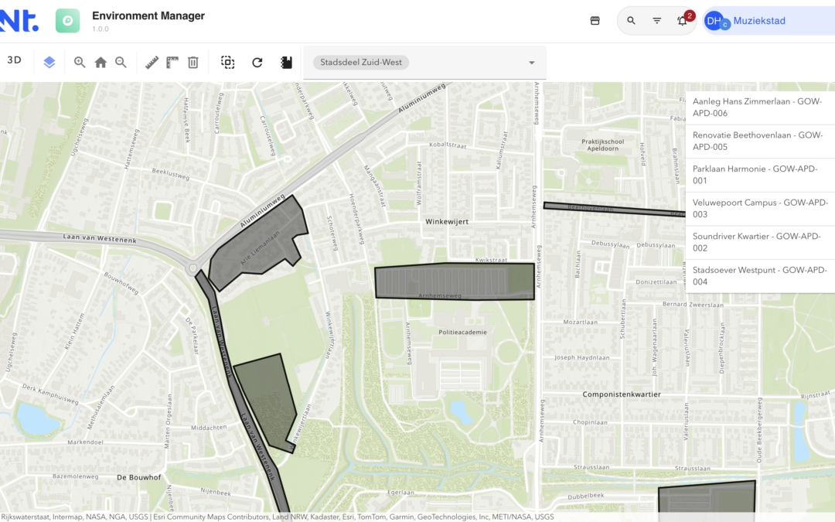Open the notebook icon in toolbar
This screenshot has width=835, height=522.
[287, 63]
